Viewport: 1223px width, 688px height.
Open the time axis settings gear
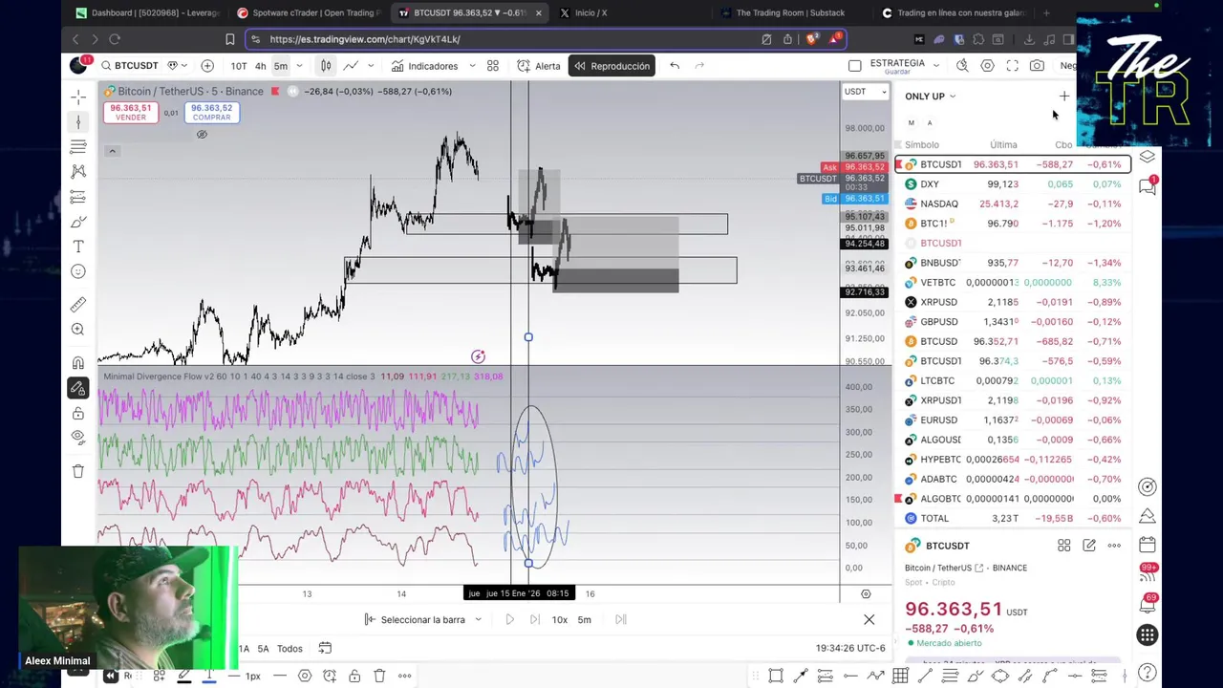pyautogui.click(x=866, y=593)
